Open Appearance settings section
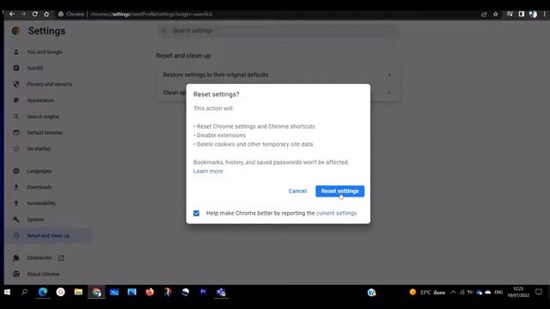Viewport: 550px width, 309px height. point(40,100)
